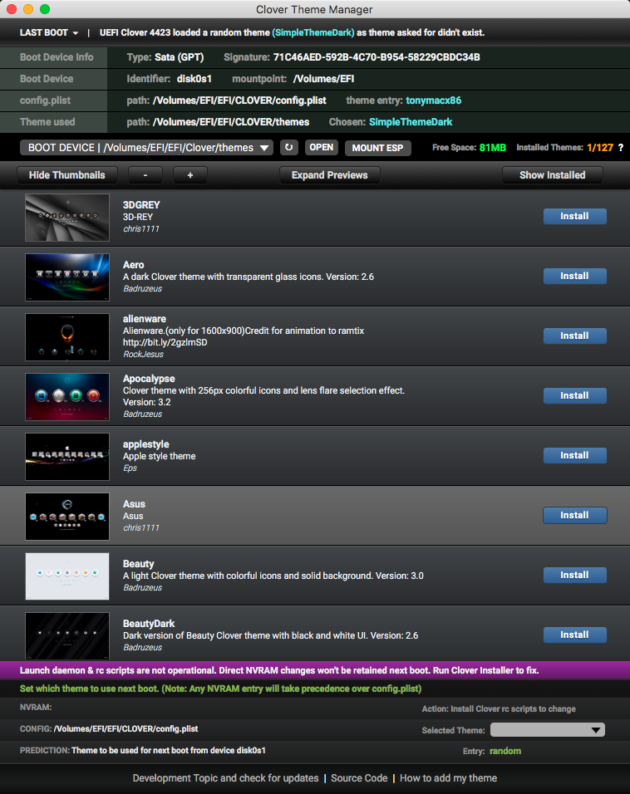Open the Source Code link
The height and width of the screenshot is (794, 630).
(359, 777)
